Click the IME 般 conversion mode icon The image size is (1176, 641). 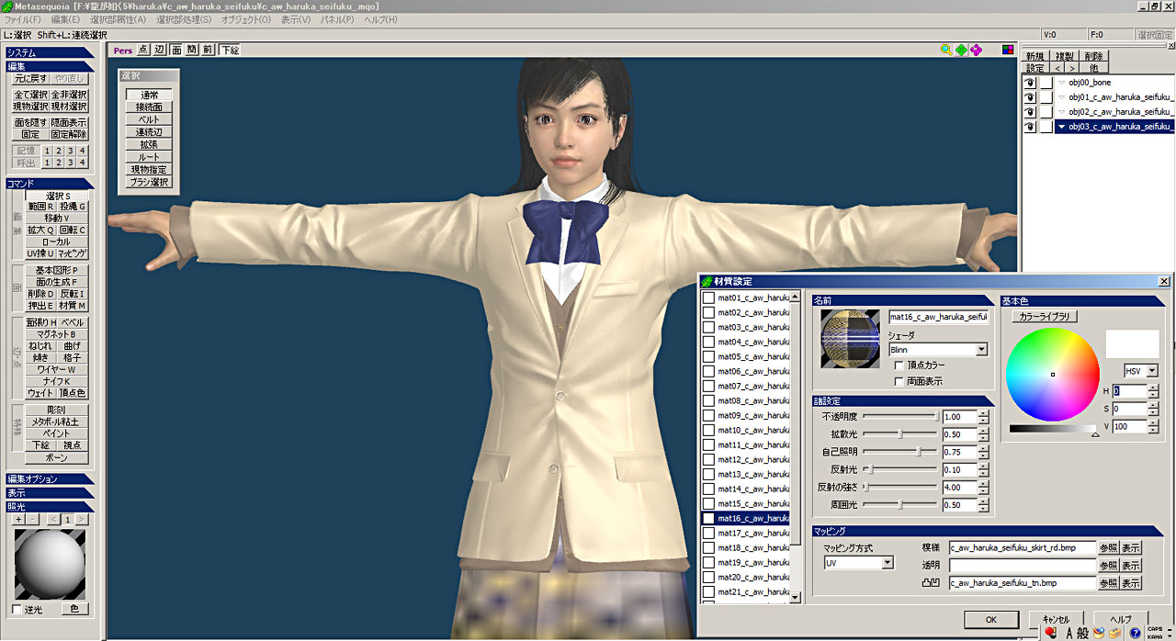click(1083, 633)
